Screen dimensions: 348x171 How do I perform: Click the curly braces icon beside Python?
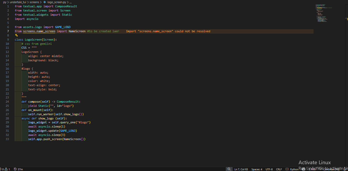(287, 169)
